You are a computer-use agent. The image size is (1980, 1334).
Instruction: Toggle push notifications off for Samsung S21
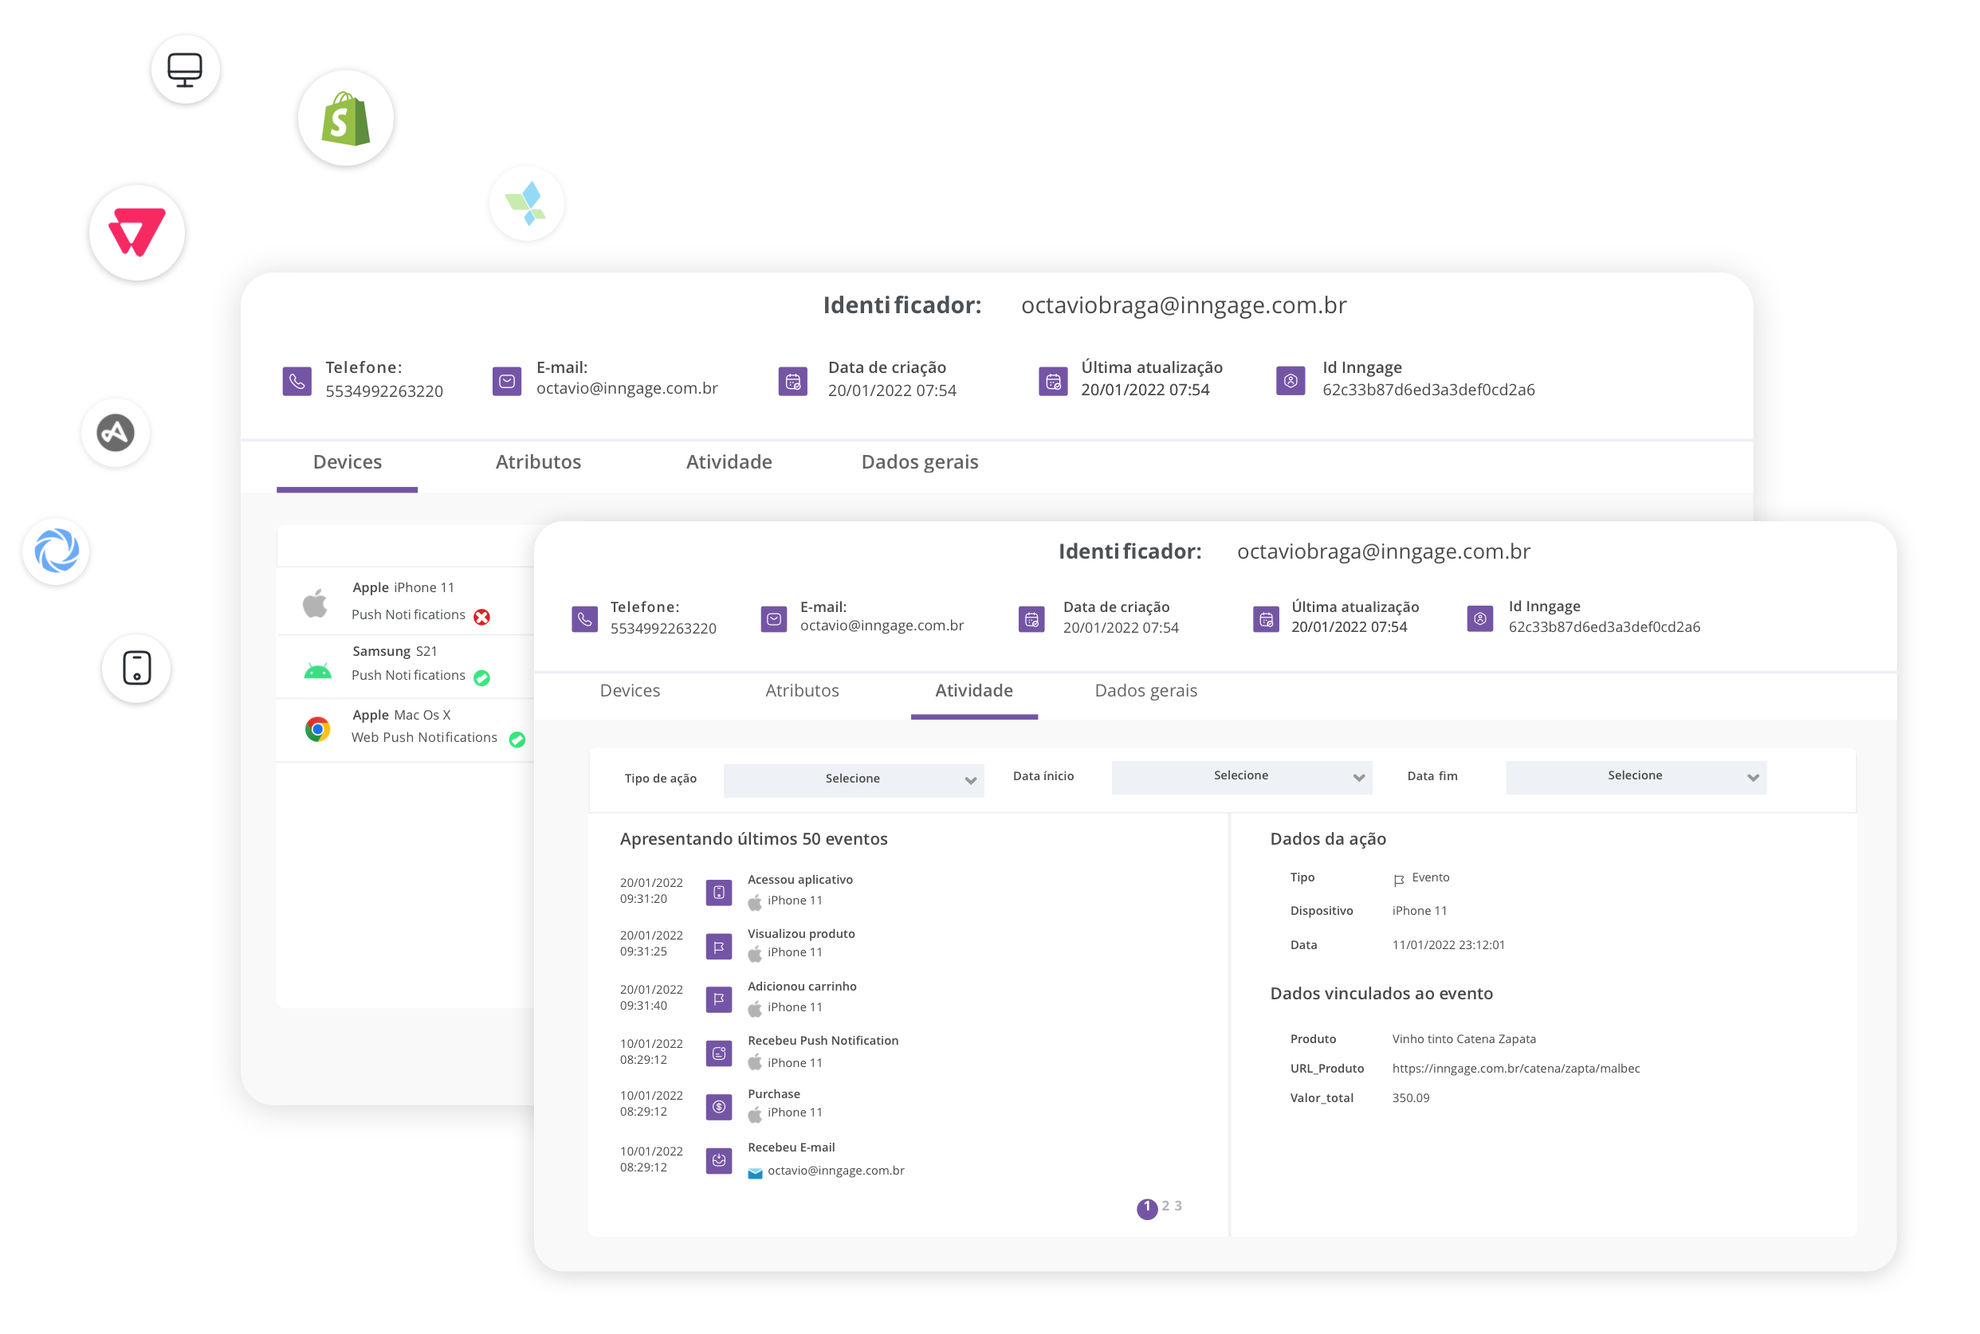[x=482, y=677]
